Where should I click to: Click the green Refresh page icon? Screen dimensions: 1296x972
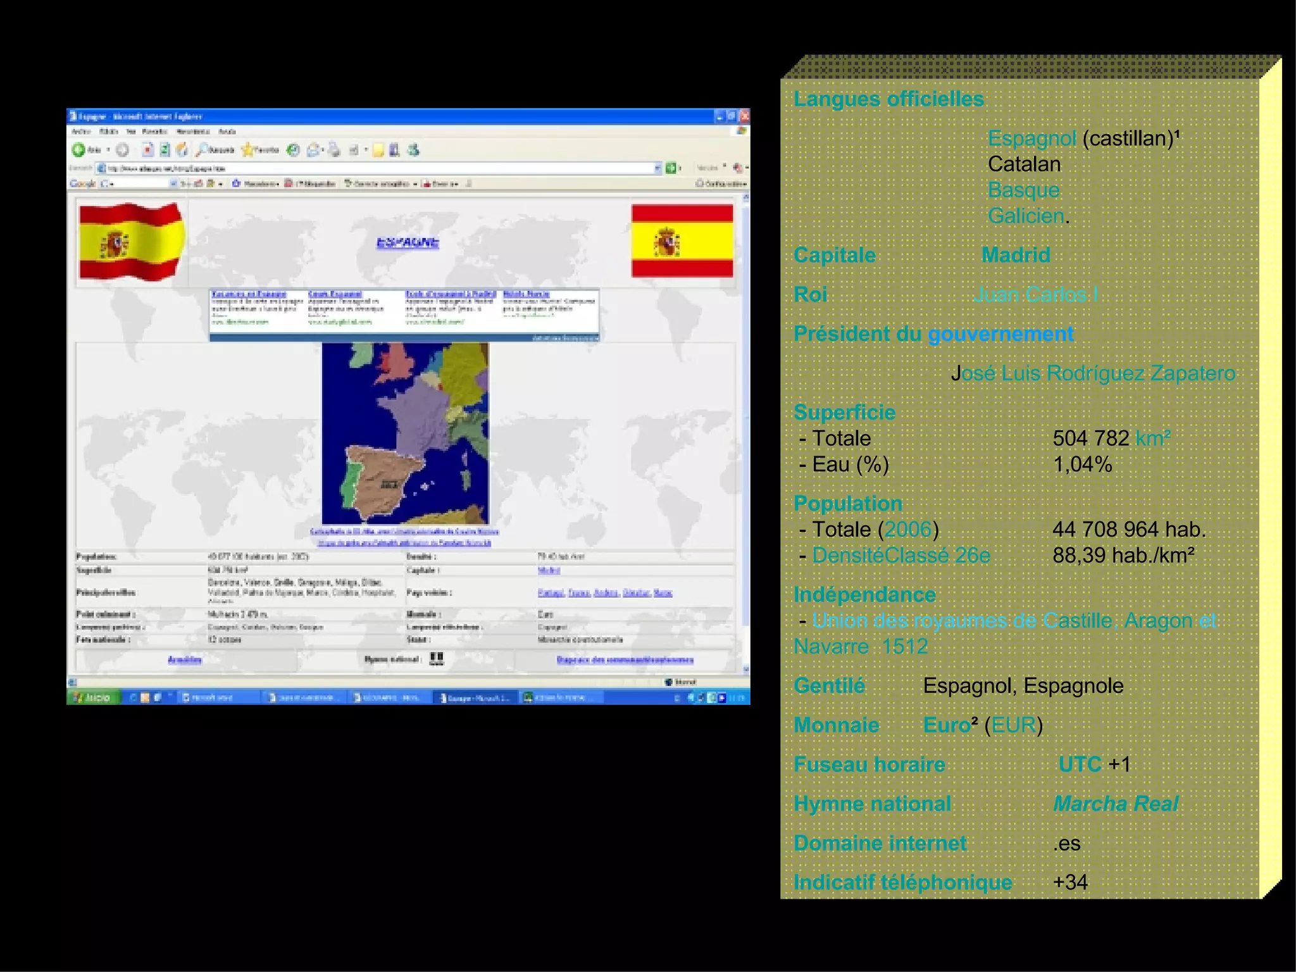coord(165,150)
